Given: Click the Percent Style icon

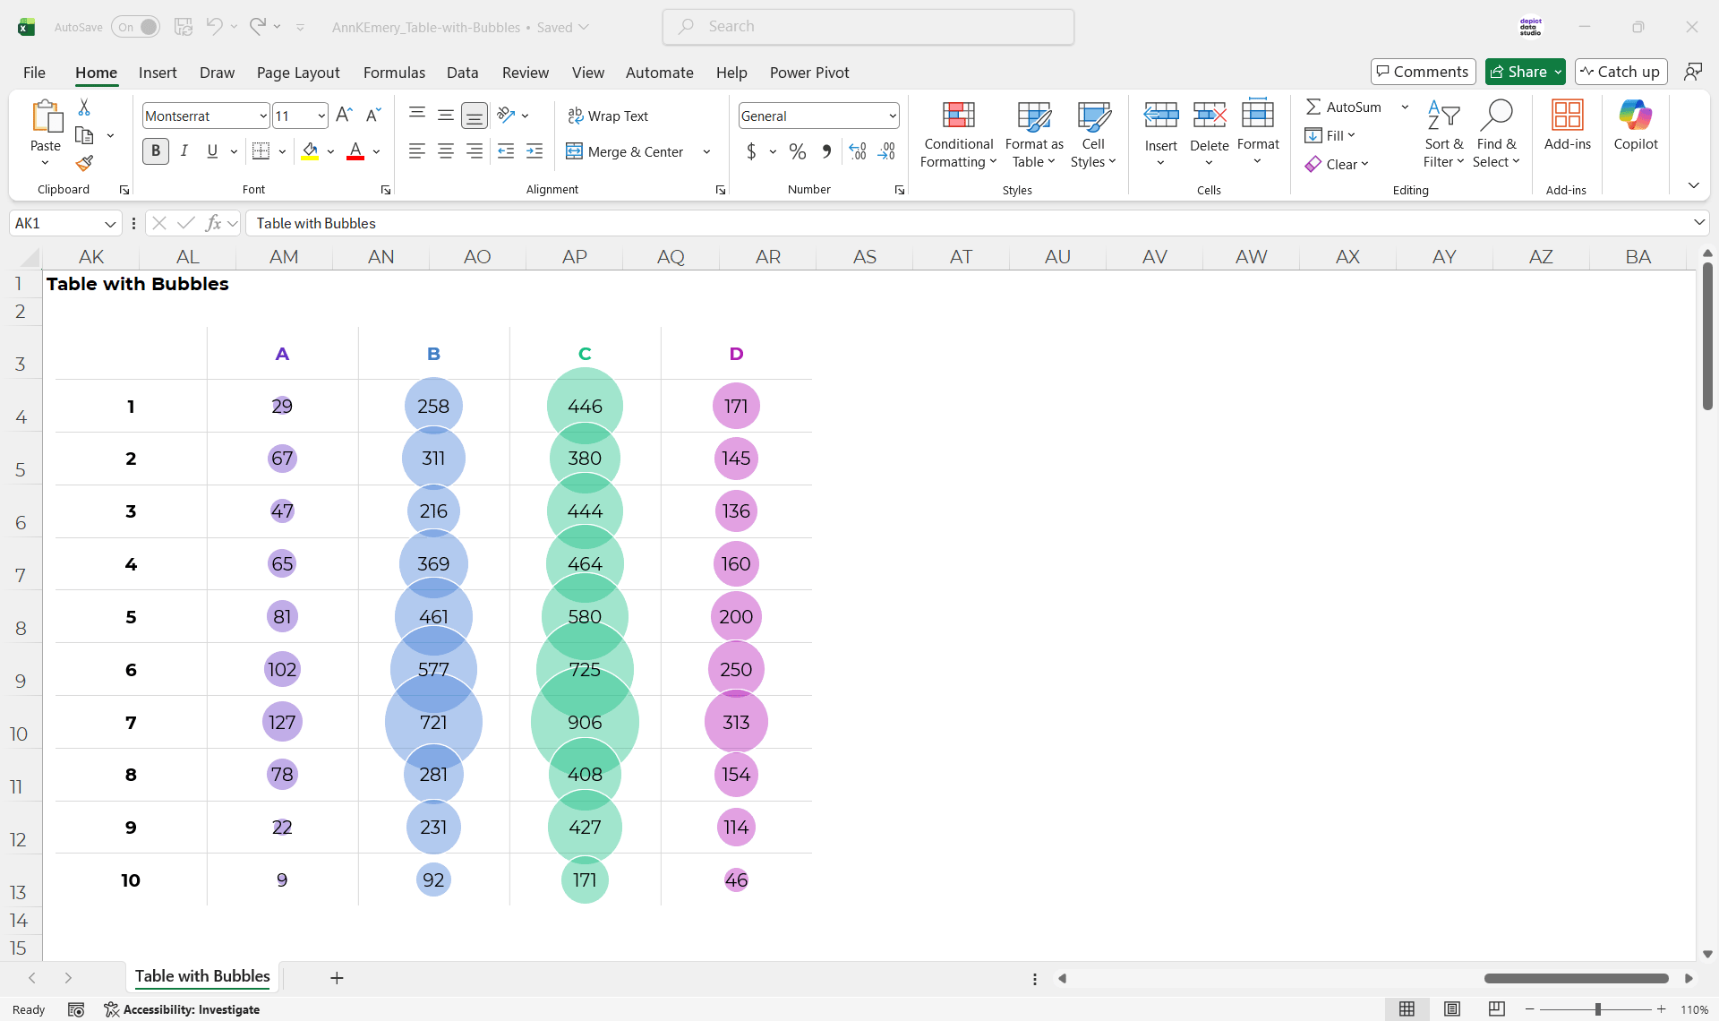Looking at the screenshot, I should tap(797, 151).
